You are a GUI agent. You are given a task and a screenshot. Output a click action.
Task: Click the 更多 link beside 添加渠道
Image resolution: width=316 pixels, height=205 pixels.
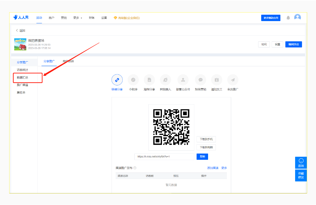[x=224, y=168]
